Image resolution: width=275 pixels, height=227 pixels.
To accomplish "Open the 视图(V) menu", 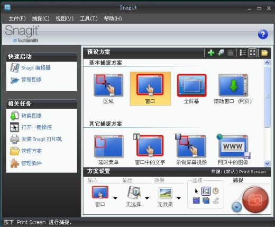I will pyautogui.click(x=65, y=19).
